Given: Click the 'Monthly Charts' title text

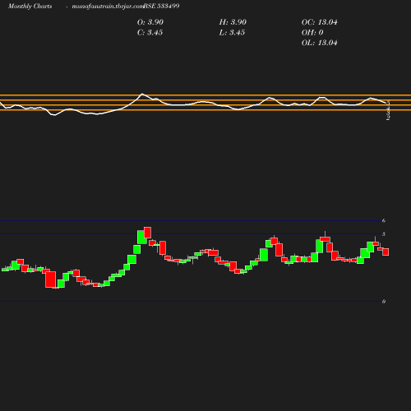Looking at the screenshot, I should click(30, 6).
